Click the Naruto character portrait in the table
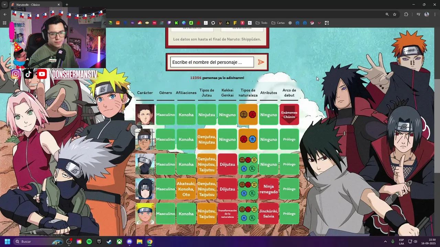 [145, 213]
